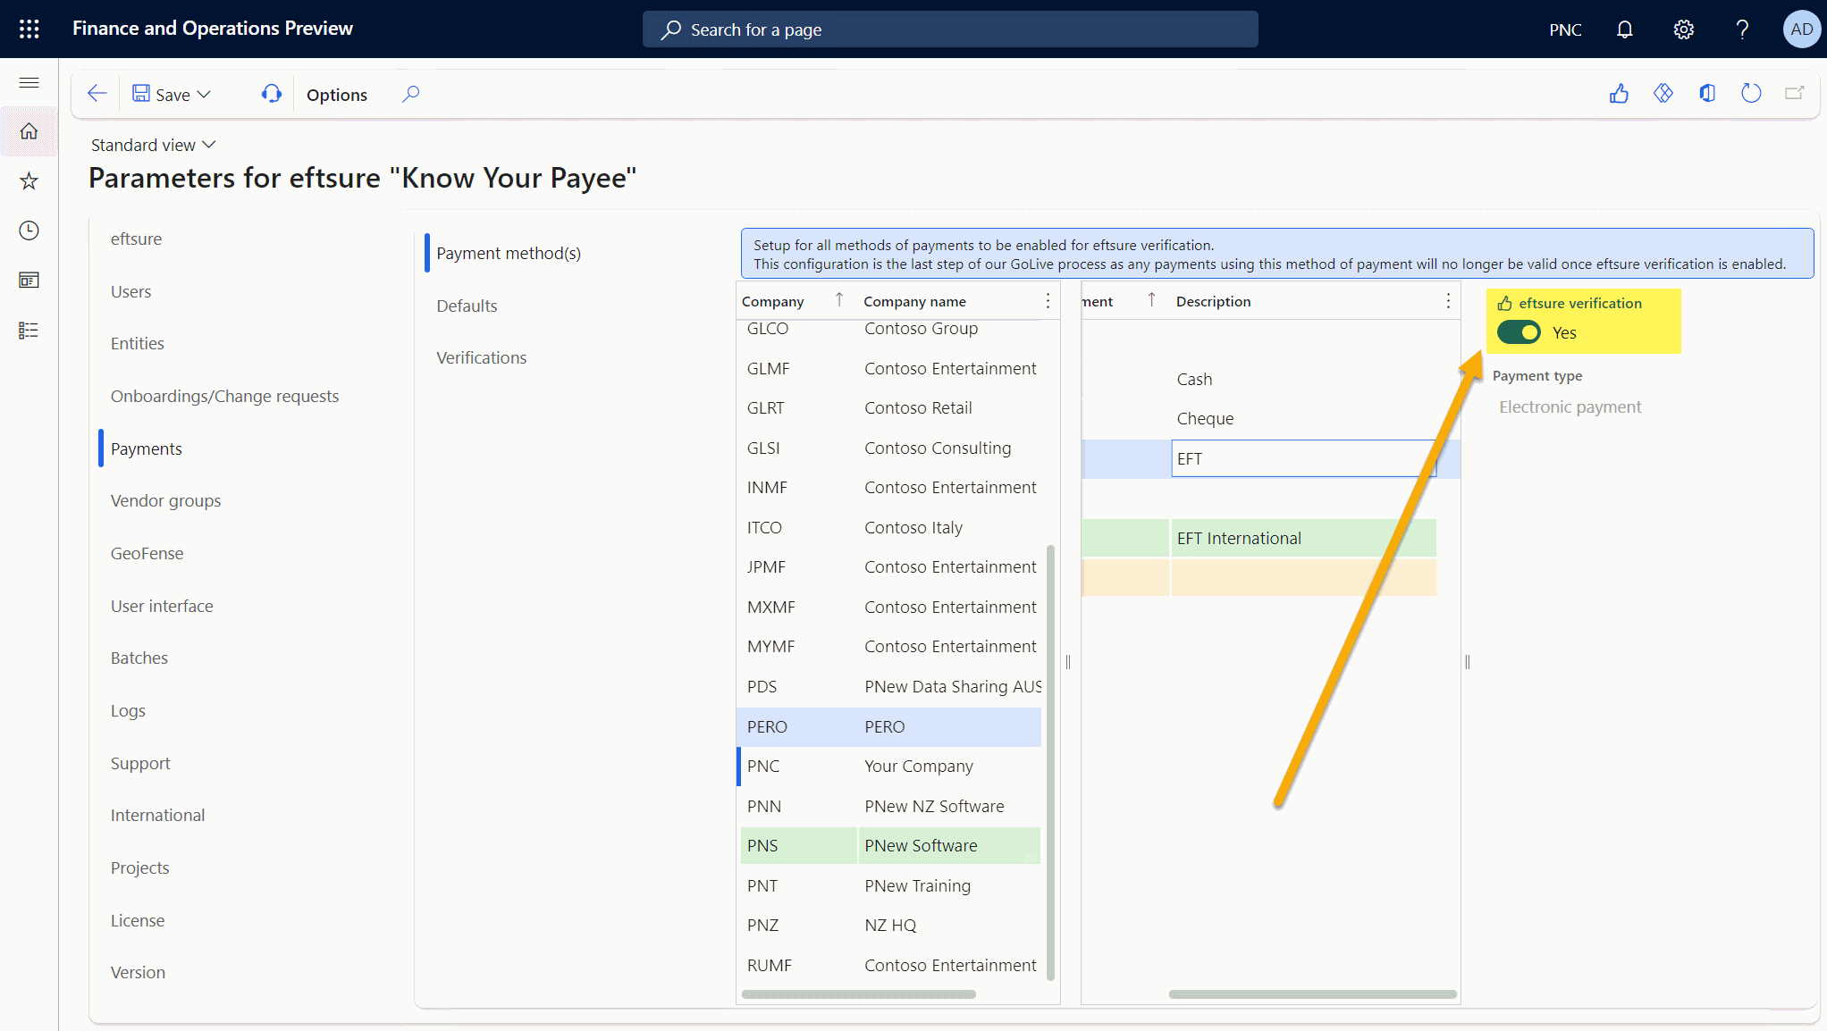Click the Search for a page field
The height and width of the screenshot is (1031, 1827).
[x=950, y=29]
